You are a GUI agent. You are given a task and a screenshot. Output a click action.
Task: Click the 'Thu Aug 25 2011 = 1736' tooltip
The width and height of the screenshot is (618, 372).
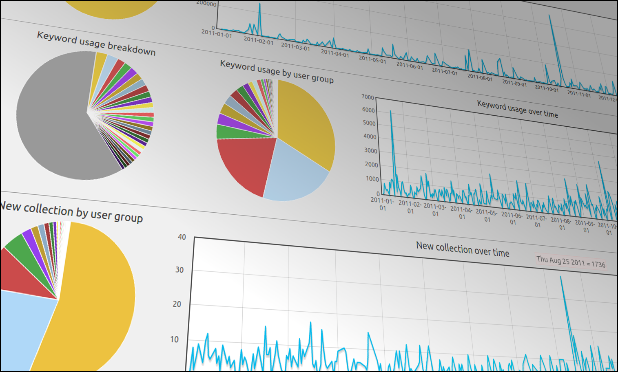tap(571, 262)
